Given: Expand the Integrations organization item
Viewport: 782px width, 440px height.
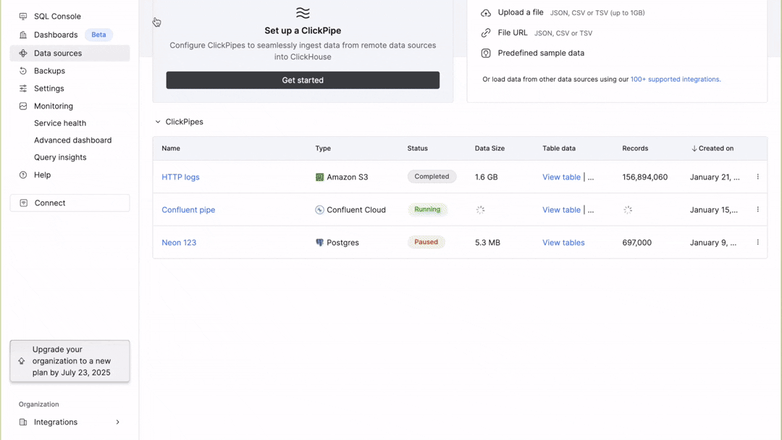Looking at the screenshot, I should point(117,422).
